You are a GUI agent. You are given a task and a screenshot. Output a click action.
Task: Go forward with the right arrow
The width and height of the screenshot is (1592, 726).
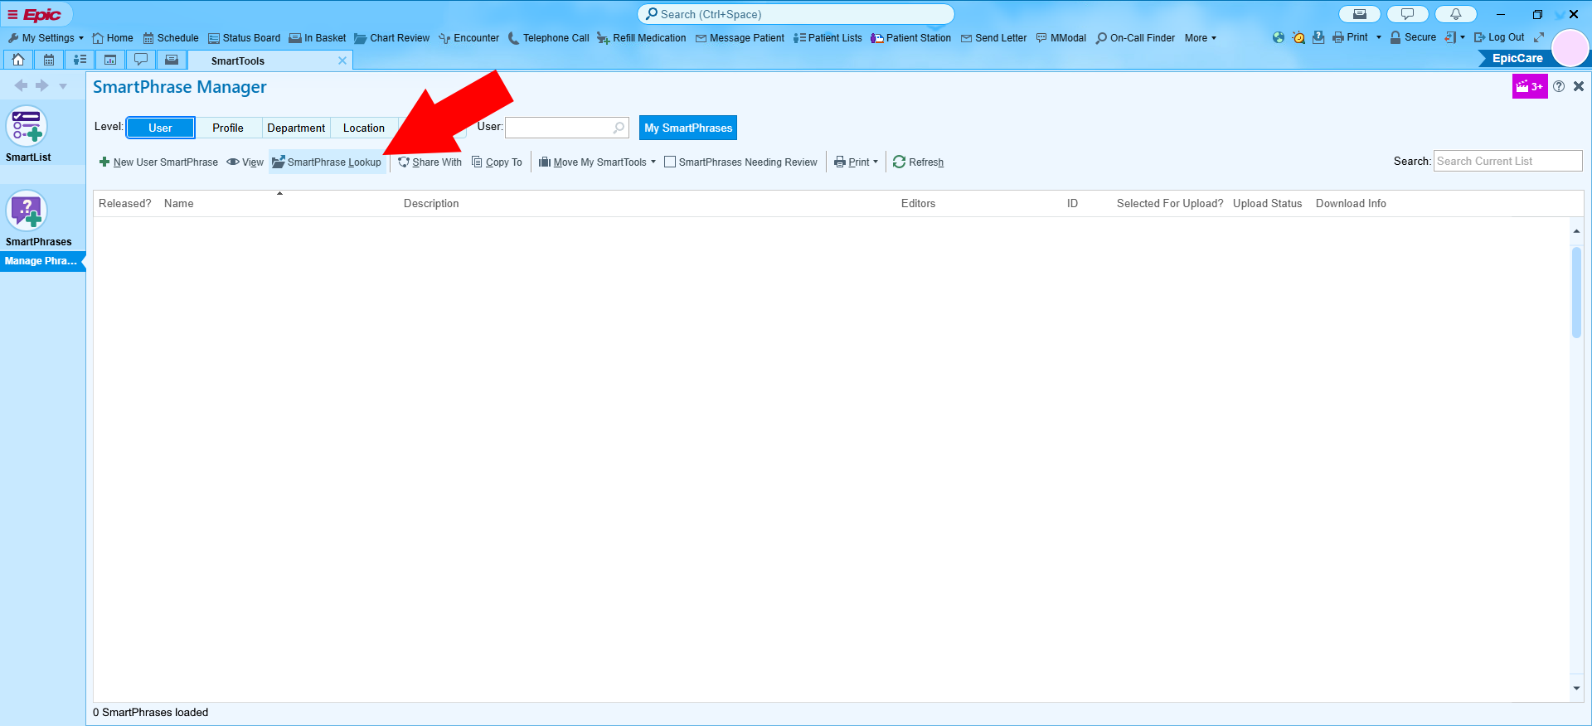click(42, 85)
